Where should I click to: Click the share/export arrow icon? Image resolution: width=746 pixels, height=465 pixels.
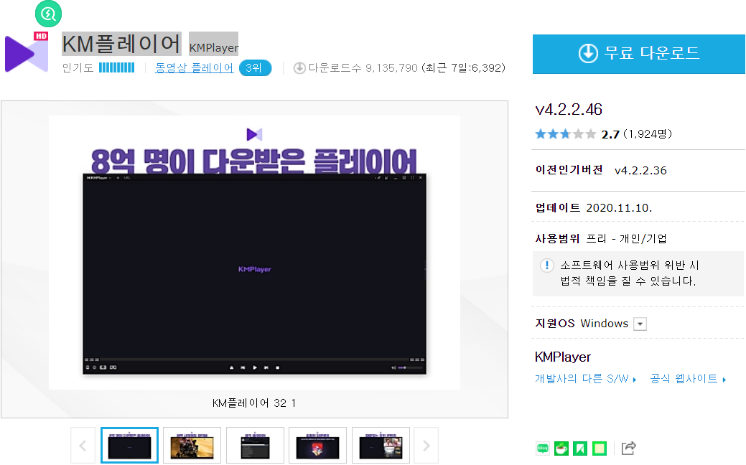coord(629,448)
